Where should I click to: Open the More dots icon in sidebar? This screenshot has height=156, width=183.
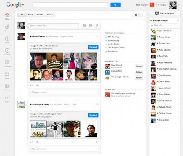coord(7,98)
